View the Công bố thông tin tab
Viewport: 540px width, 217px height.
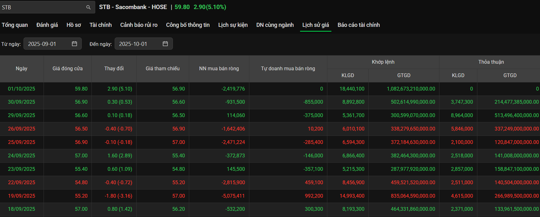tap(188, 25)
